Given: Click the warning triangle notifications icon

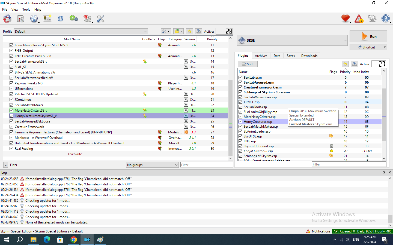Looking at the screenshot, I should point(359,19).
